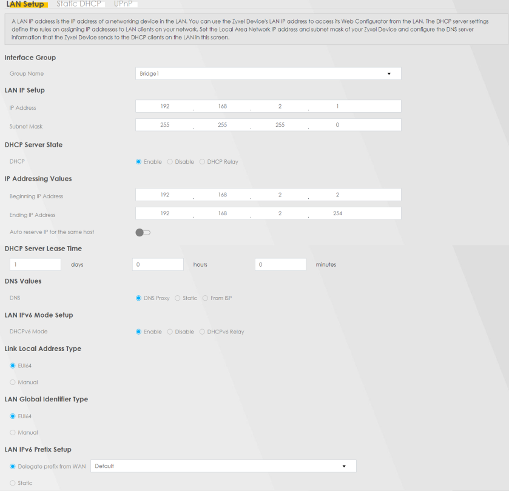Open the Delegate prefix from WAN dropdown
The image size is (509, 491).
pos(223,466)
